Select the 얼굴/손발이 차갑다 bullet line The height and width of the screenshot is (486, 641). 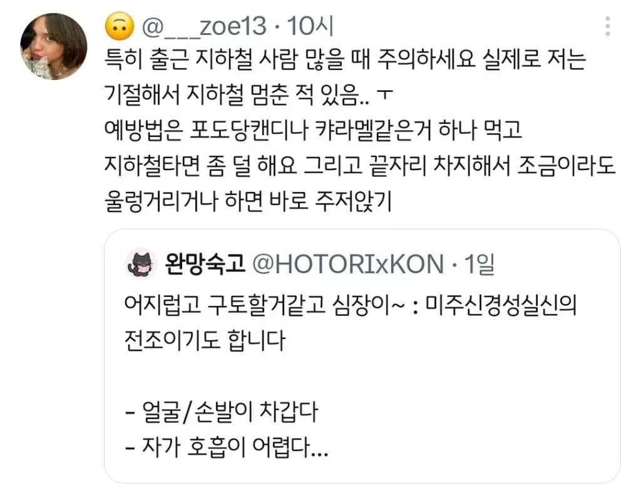tap(221, 412)
